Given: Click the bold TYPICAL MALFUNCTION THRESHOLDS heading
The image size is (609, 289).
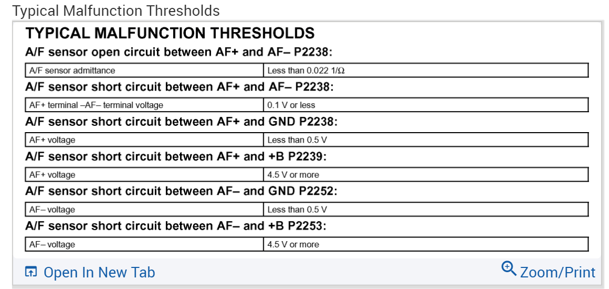Looking at the screenshot, I should 170,34.
